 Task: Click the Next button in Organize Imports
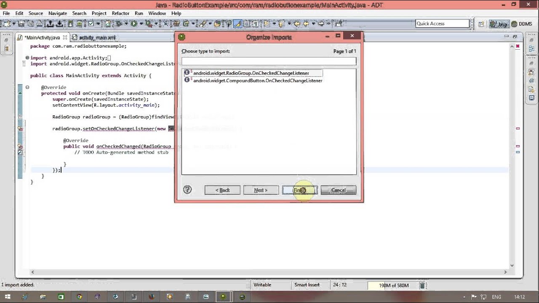(261, 190)
